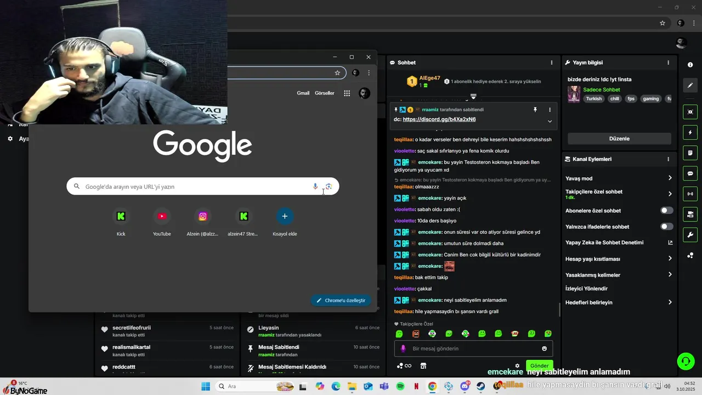Open Kanal Eylemleri panel three-dot options
Viewport: 702px width, 395px height.
668,159
